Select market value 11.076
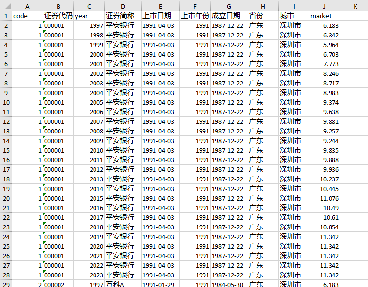The height and width of the screenshot is (287, 368). (x=325, y=198)
